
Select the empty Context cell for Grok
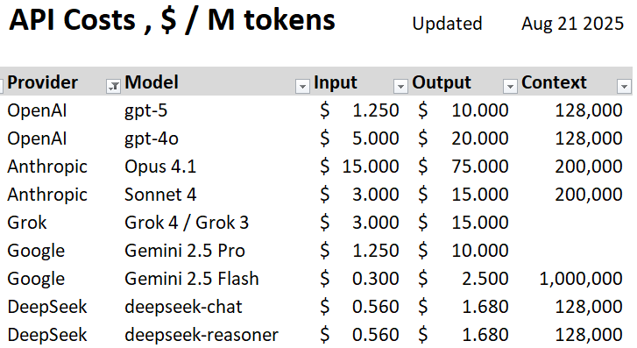point(574,223)
